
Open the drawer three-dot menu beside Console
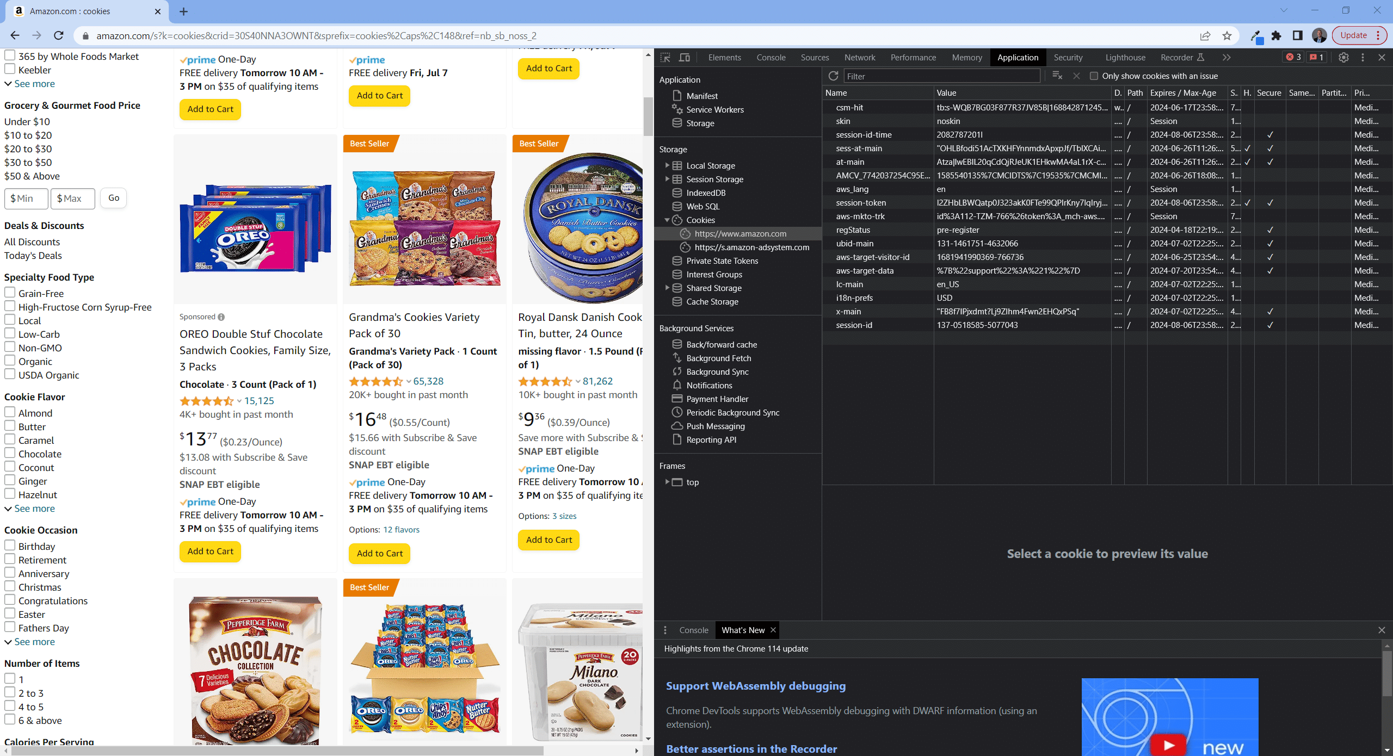coord(665,630)
